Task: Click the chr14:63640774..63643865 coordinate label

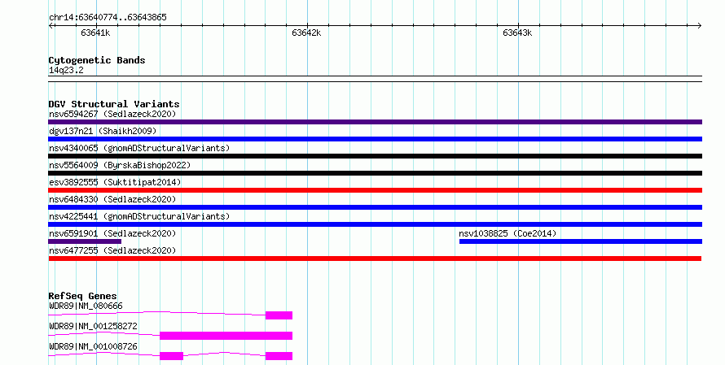Action: [x=108, y=18]
